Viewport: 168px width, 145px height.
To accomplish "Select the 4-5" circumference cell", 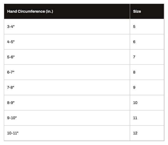I will 67,42.
